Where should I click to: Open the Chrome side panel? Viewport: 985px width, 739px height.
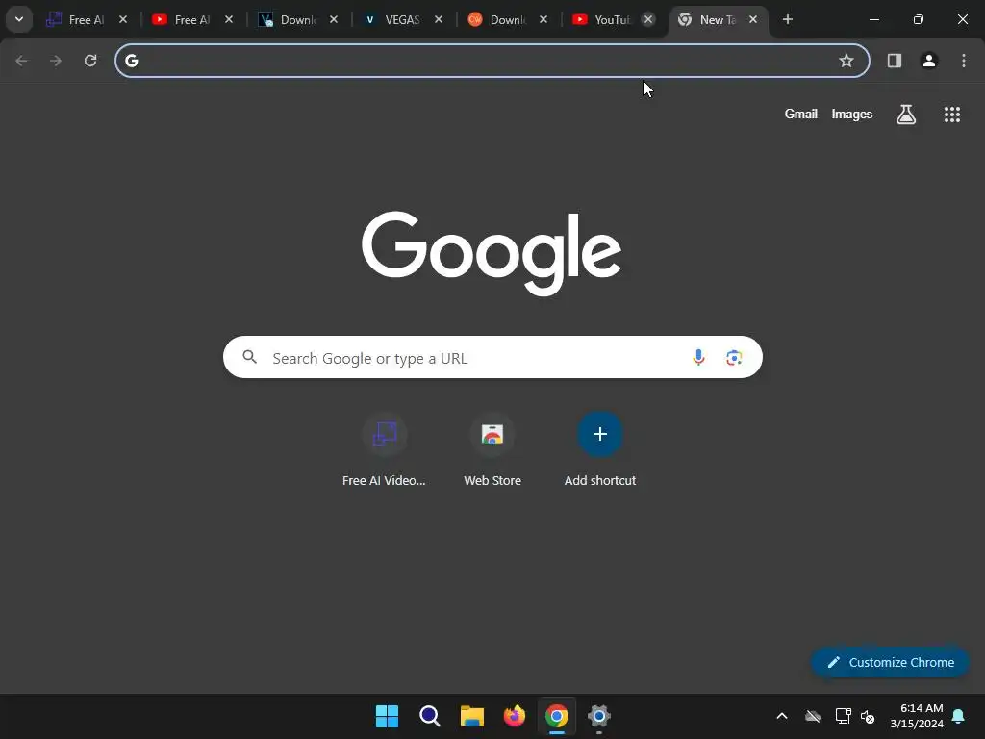tap(895, 61)
